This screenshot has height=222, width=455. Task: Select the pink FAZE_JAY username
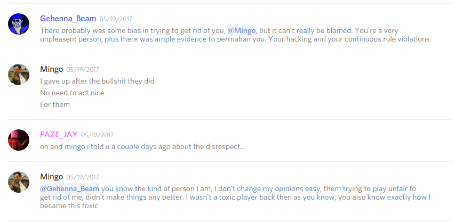click(58, 135)
